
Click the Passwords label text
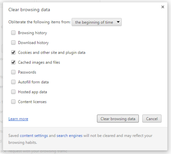tap(27, 72)
